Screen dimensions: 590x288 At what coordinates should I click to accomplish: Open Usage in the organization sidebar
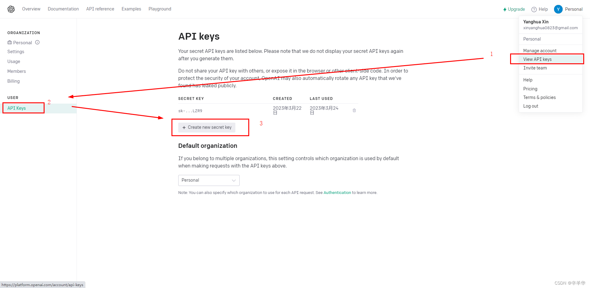(14, 61)
